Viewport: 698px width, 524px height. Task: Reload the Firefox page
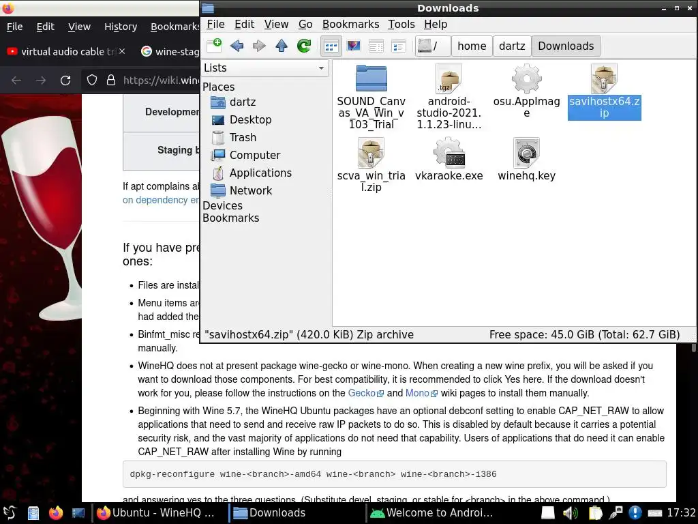click(65, 81)
